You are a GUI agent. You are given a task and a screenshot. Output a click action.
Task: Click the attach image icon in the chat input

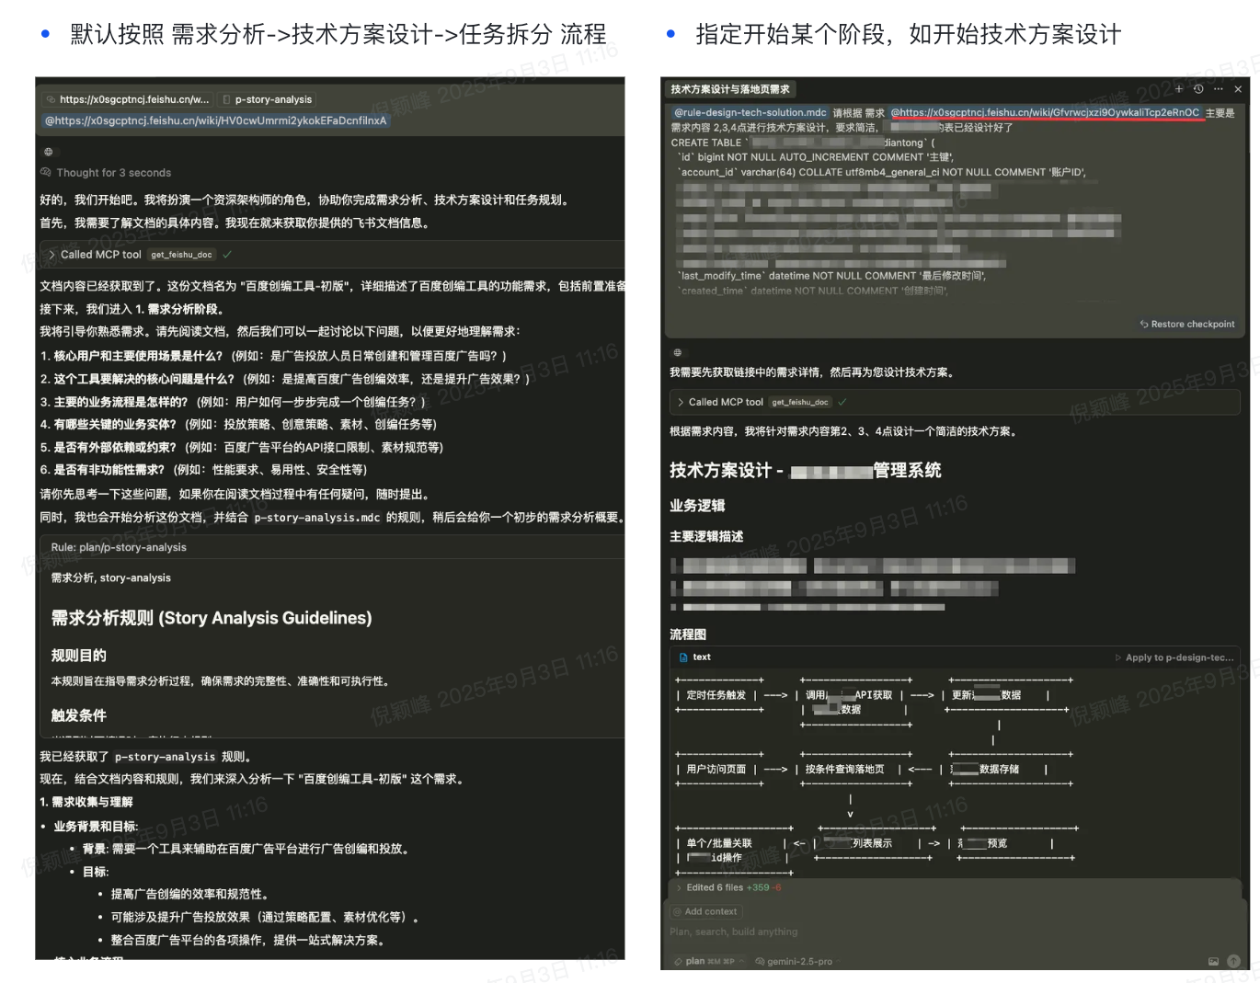click(1213, 961)
